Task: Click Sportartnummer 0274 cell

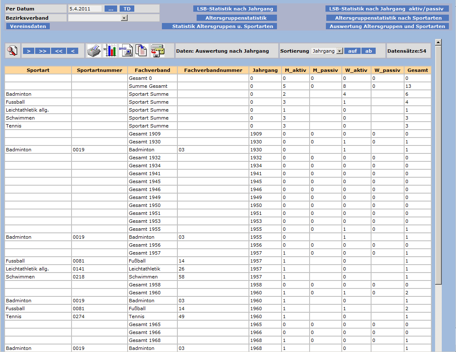Action: pyautogui.click(x=100, y=316)
